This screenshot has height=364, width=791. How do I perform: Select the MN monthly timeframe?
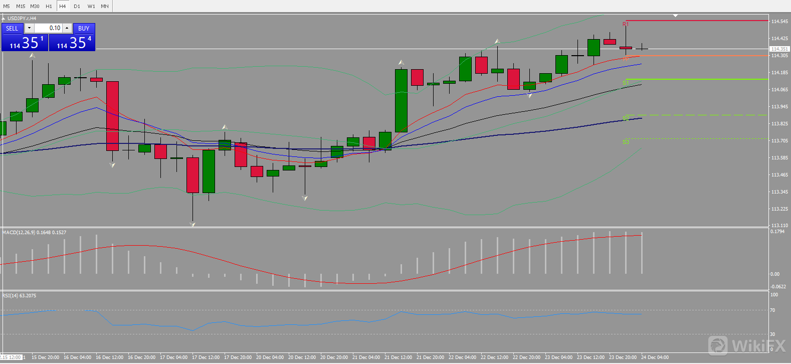(x=104, y=6)
